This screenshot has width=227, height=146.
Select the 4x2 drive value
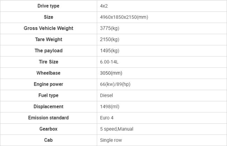[104, 6]
